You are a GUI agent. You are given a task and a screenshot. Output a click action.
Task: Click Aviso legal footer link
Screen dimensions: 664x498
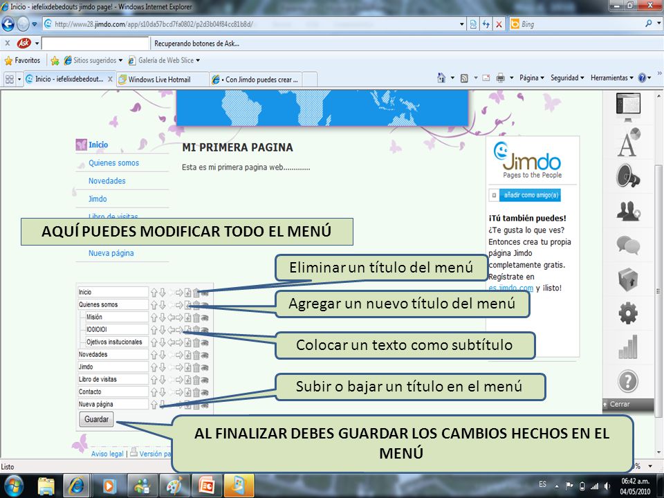click(x=107, y=454)
